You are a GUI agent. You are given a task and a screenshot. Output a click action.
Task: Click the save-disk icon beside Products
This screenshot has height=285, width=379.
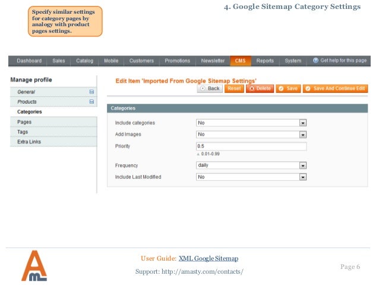tap(91, 102)
